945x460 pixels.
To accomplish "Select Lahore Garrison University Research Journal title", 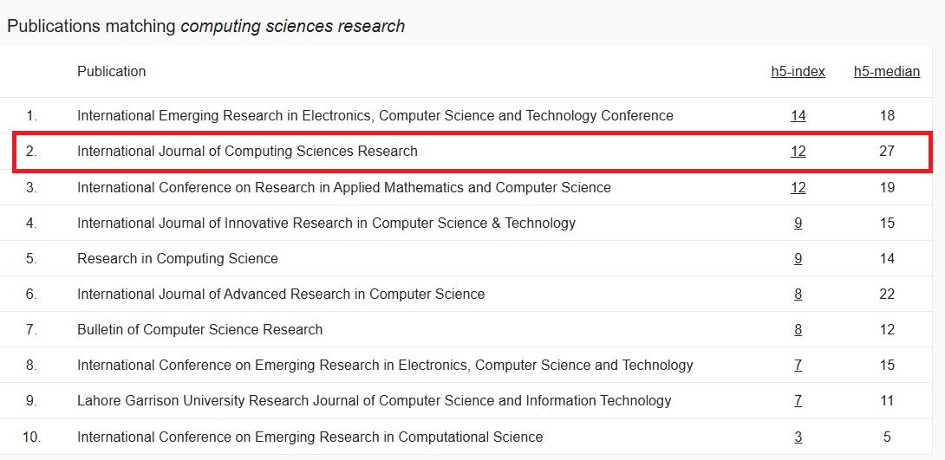I will click(x=375, y=401).
